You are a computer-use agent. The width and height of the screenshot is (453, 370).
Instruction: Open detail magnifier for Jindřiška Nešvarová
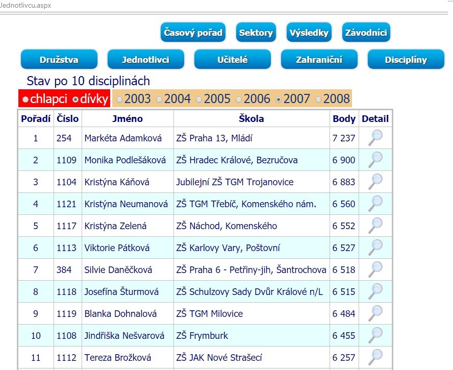(375, 335)
